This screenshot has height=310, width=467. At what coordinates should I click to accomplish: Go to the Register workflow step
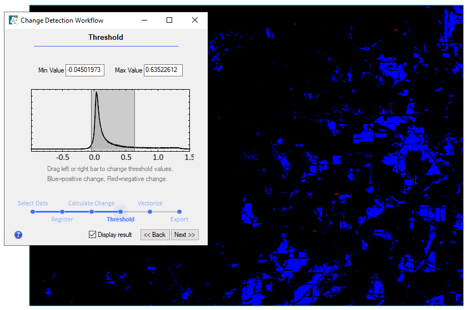pyautogui.click(x=62, y=211)
